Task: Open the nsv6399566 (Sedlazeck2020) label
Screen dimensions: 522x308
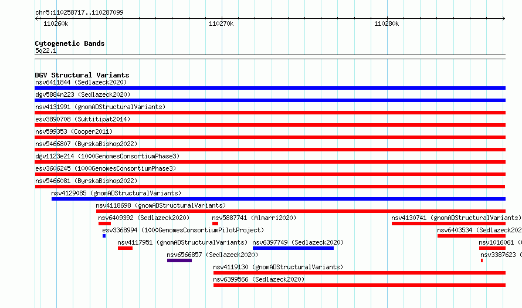Action: click(259, 279)
